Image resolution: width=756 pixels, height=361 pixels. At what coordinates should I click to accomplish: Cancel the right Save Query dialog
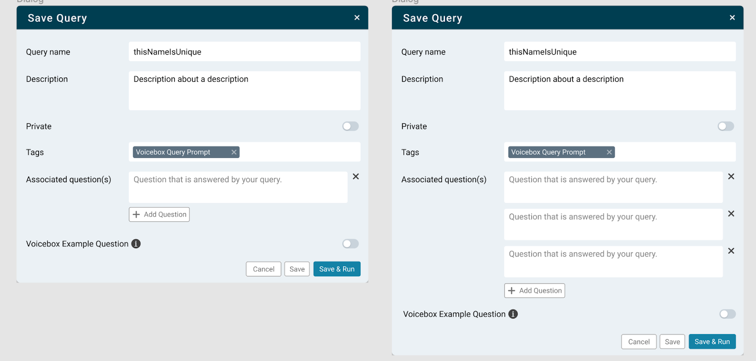(639, 342)
